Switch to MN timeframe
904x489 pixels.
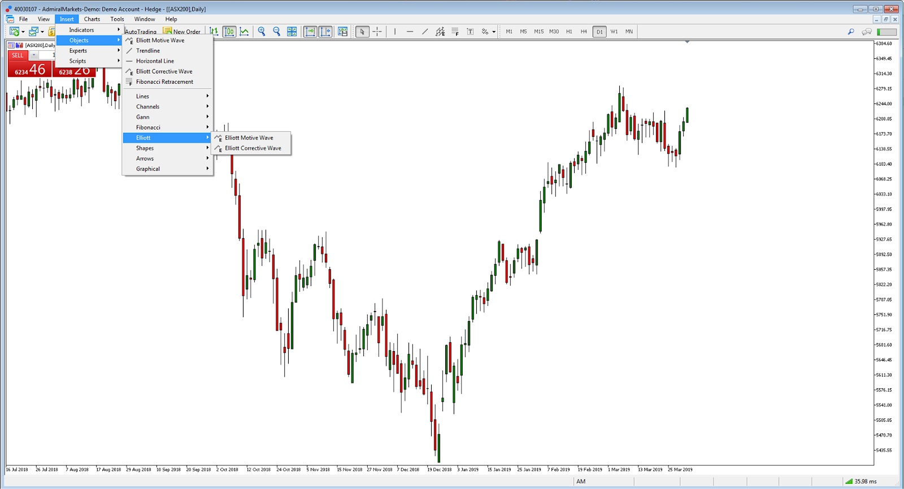tap(629, 32)
